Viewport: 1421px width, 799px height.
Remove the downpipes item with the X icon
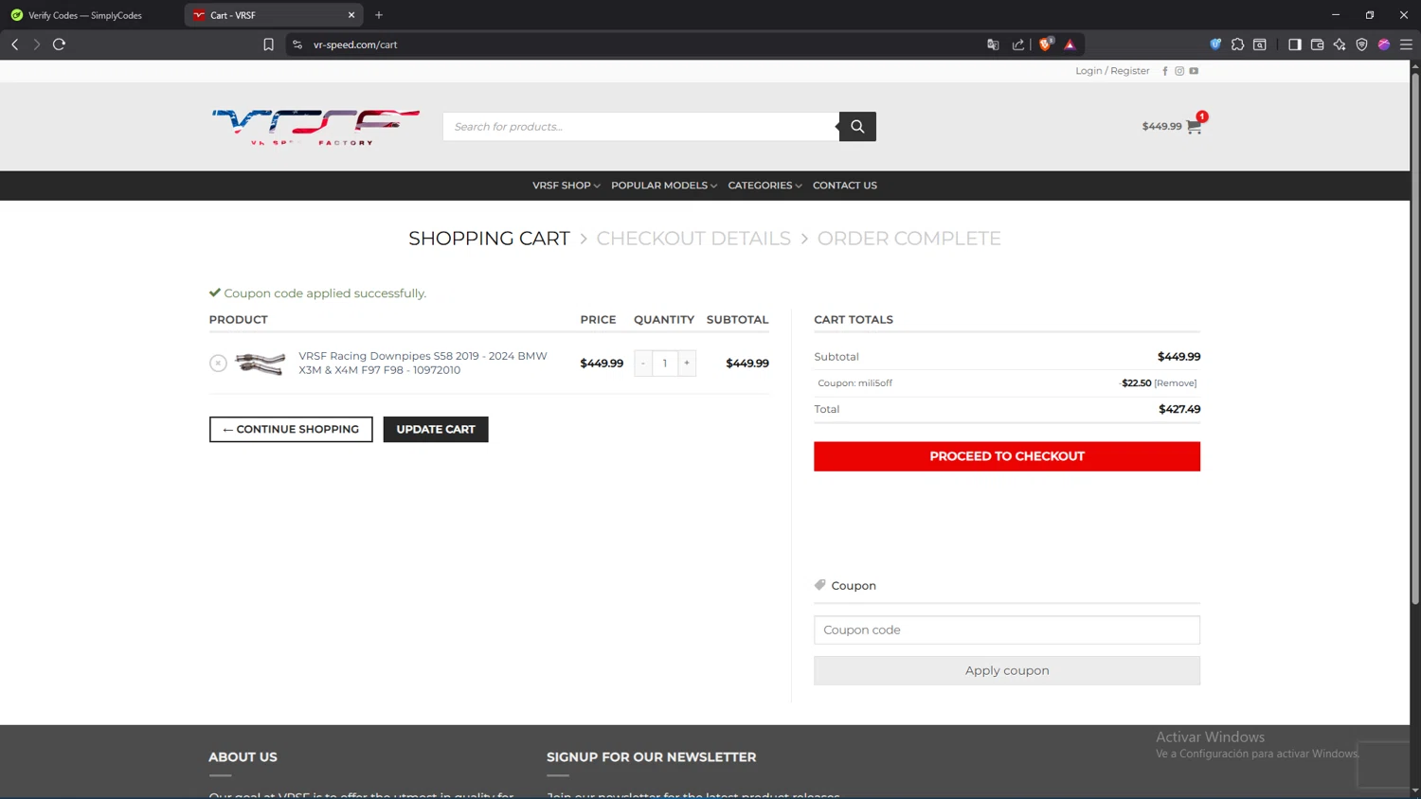tap(218, 364)
